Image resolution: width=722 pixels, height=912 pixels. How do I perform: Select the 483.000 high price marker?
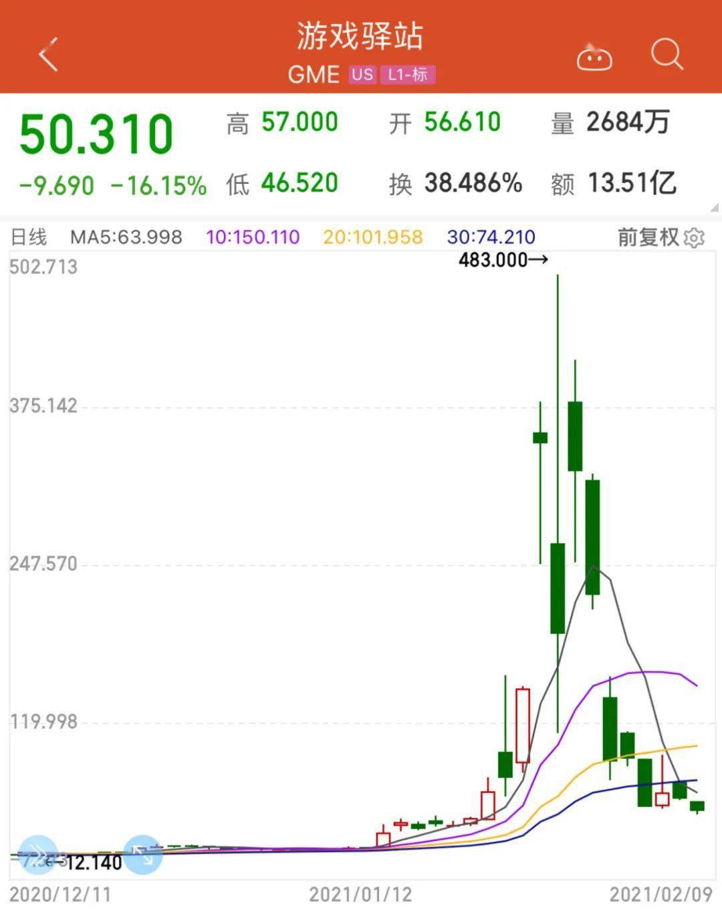[x=501, y=260]
